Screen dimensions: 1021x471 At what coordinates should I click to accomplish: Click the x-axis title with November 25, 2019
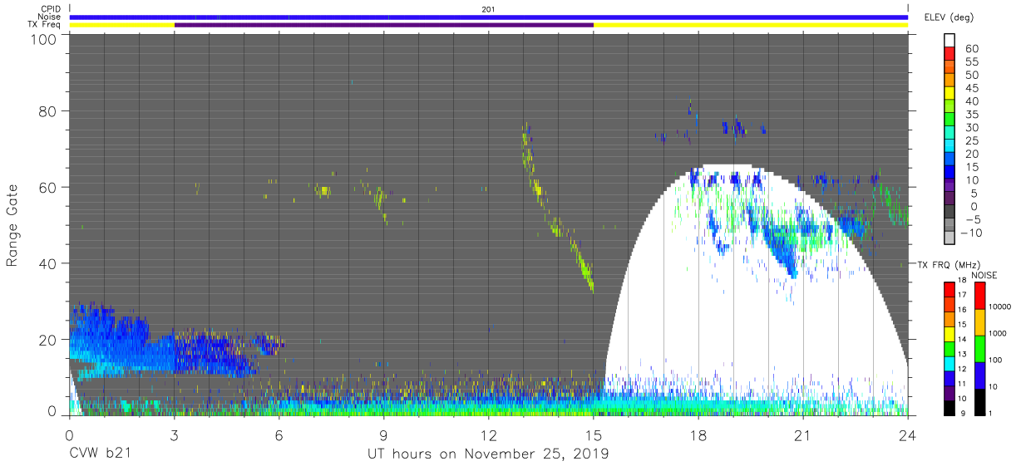click(x=488, y=454)
